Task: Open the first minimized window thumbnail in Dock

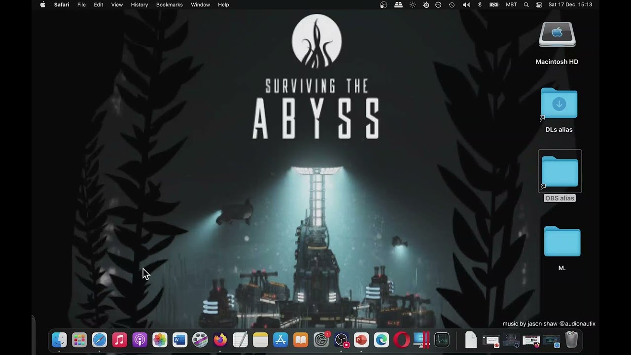Action: tap(491, 340)
